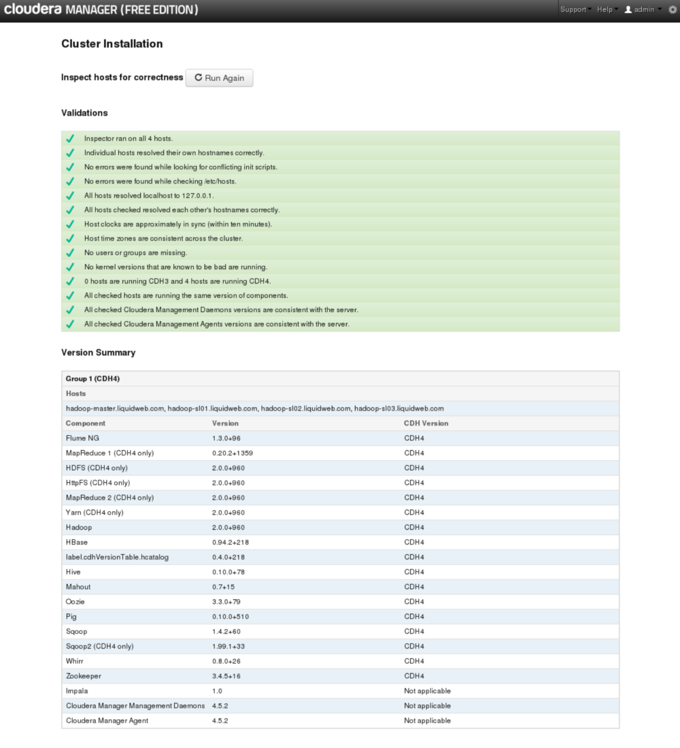Click the checkmark for "No users or groups are missing"

(x=70, y=252)
